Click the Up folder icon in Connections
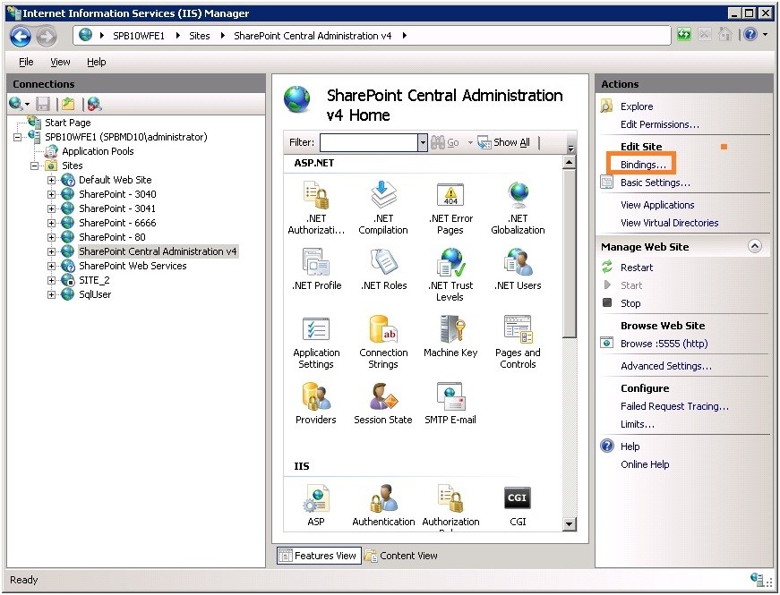780x595 pixels. pyautogui.click(x=68, y=104)
